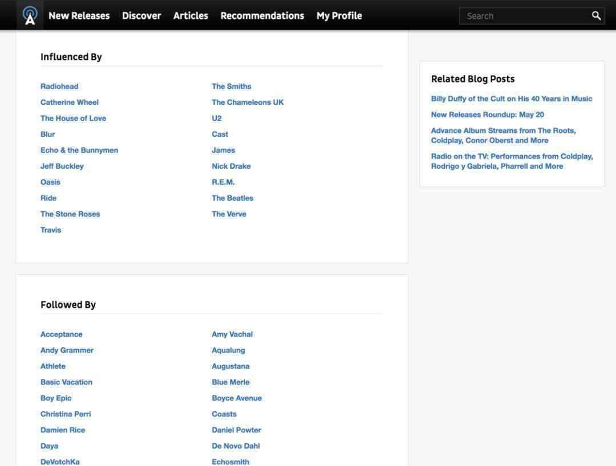
Task: Open New Releases Roundup: May 20
Action: pyautogui.click(x=488, y=115)
